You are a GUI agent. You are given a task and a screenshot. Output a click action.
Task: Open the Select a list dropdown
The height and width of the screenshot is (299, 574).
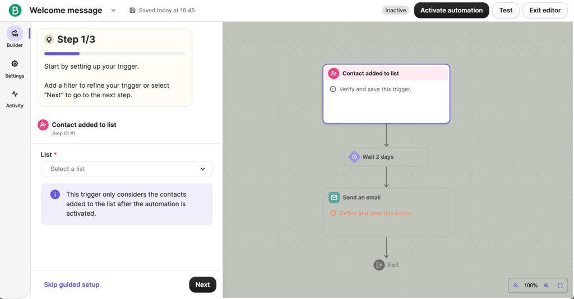pos(127,169)
